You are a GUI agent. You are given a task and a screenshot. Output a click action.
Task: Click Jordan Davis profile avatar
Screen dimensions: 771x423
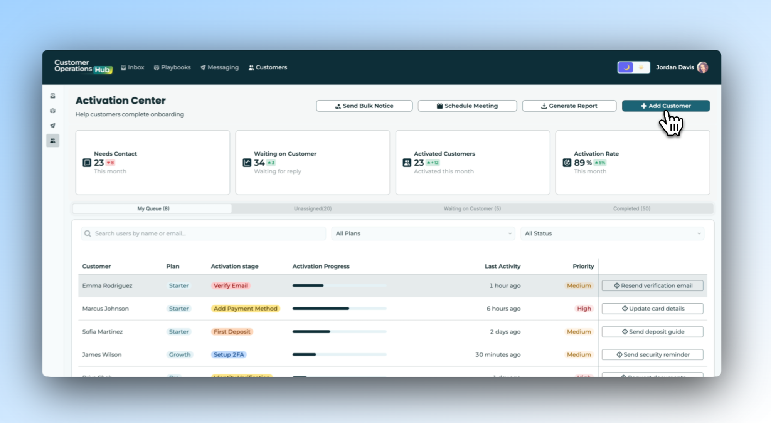[702, 67]
